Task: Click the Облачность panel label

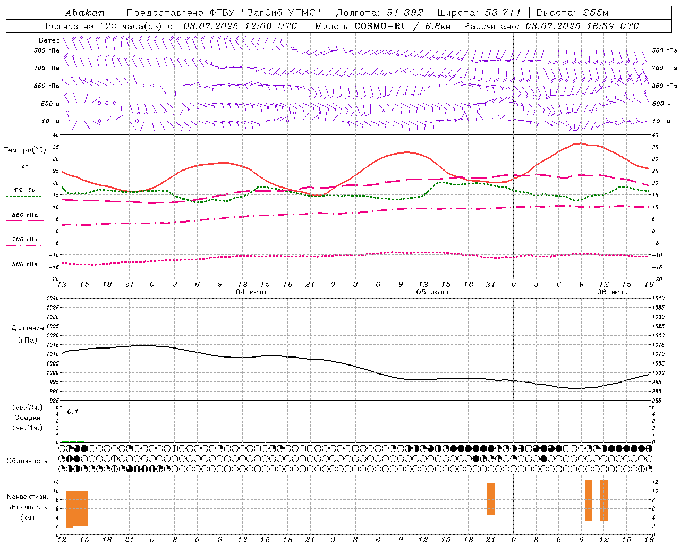Action: pos(27,461)
